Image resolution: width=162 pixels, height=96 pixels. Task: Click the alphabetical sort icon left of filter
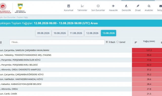click(x=1, y=42)
